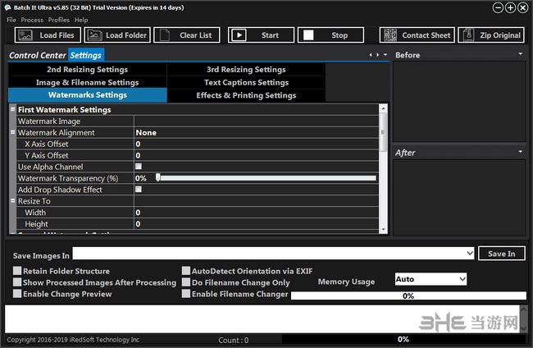Click the Clear List blank page icon
This screenshot has width=533, height=348.
pos(165,35)
